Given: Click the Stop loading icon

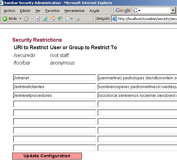Looking at the screenshot, I should tap(38, 19).
